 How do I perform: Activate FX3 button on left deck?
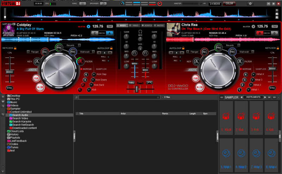(73, 52)
